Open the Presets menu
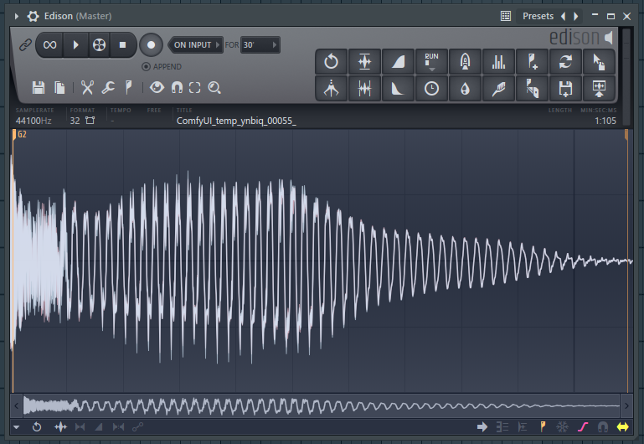 pos(538,16)
